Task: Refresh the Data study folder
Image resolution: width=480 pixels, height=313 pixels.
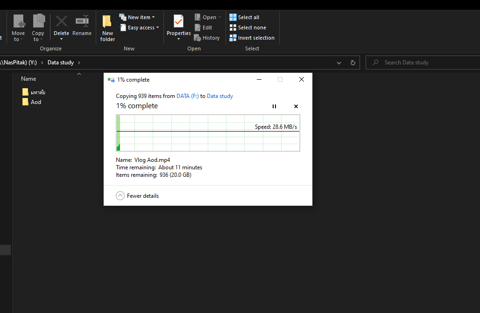Action: [353, 63]
